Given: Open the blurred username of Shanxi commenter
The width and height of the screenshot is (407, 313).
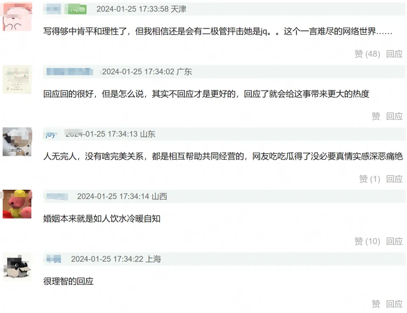Looking at the screenshot, I should point(57,197).
